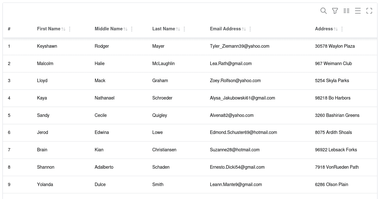This screenshot has width=380, height=199.
Task: Open Email Address column actions menu
Action: pos(250,29)
